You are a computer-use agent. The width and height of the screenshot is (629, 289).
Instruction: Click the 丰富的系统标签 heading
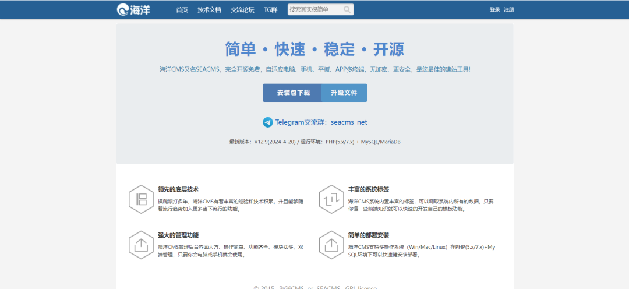[x=369, y=189]
